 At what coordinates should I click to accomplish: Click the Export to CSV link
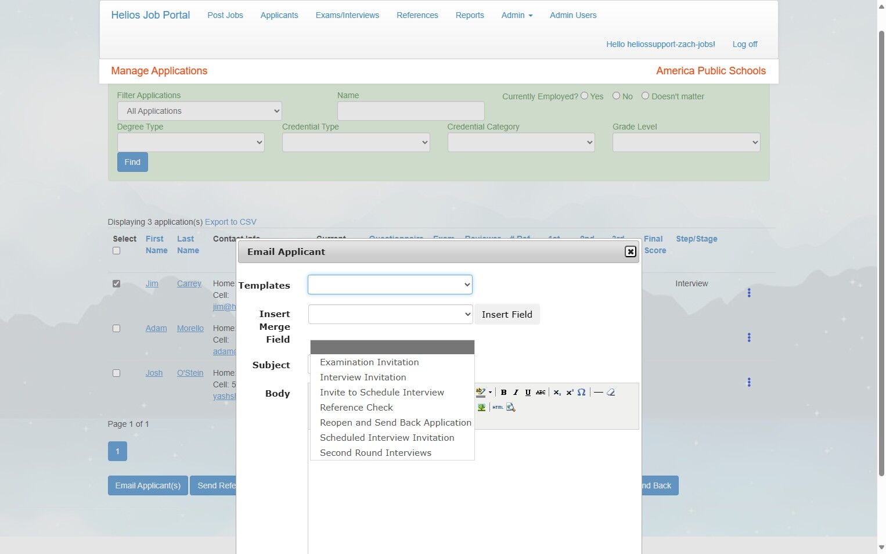tap(230, 222)
